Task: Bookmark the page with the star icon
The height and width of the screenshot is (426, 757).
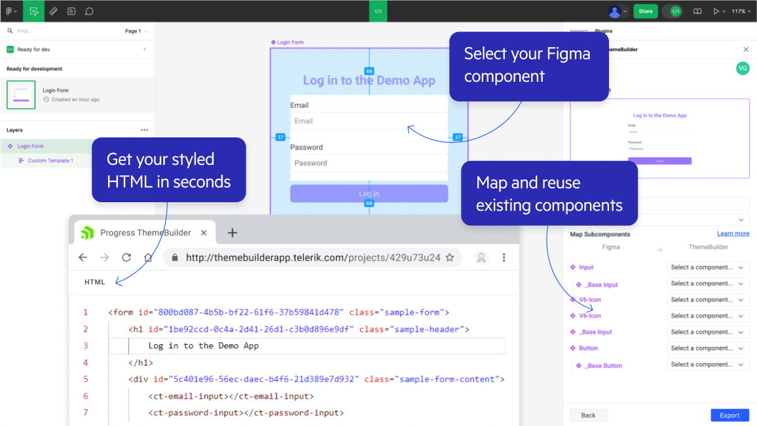Action: 449,258
